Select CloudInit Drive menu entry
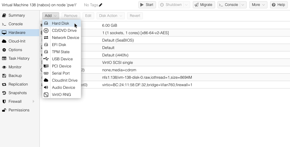The height and width of the screenshot is (147, 290). point(62,80)
